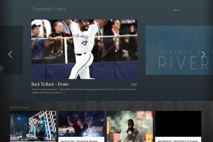Open the festival crowd concert post thumbnail

coord(81,124)
